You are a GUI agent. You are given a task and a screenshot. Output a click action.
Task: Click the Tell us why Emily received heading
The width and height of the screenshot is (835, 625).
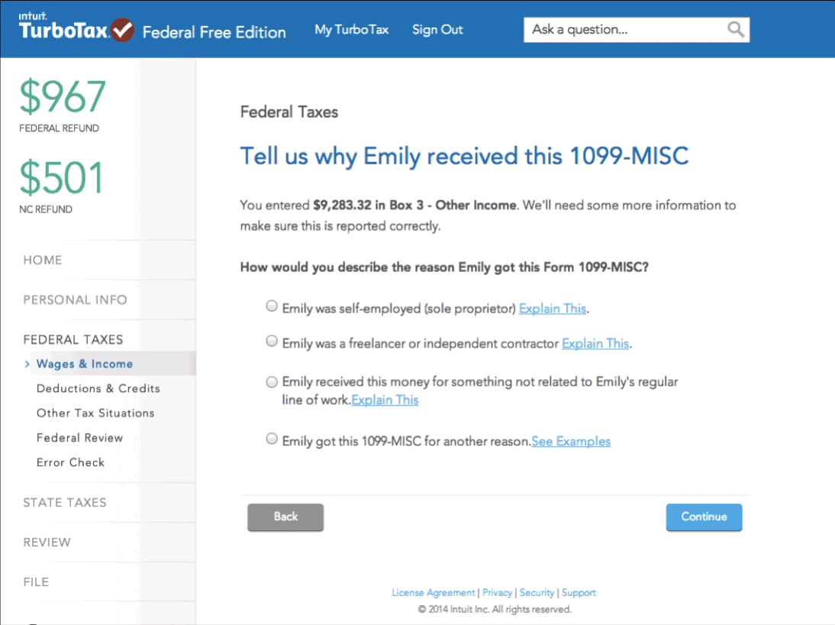click(464, 156)
